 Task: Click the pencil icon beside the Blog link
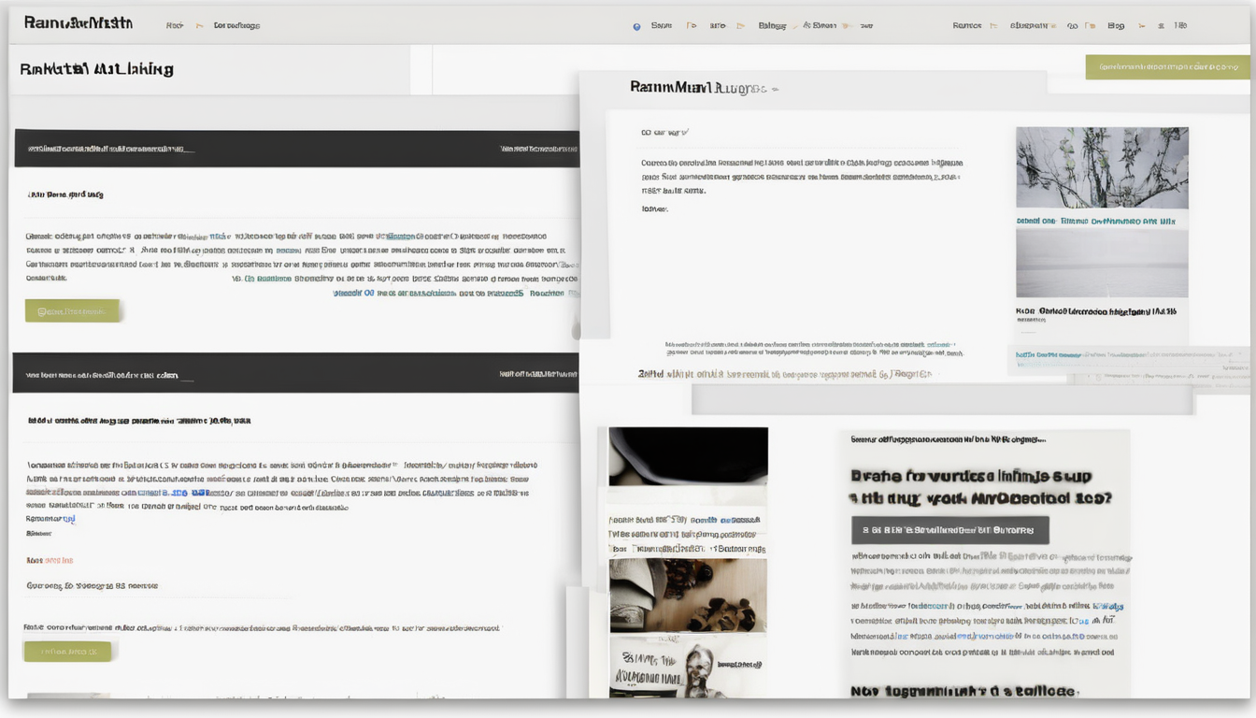(x=794, y=25)
